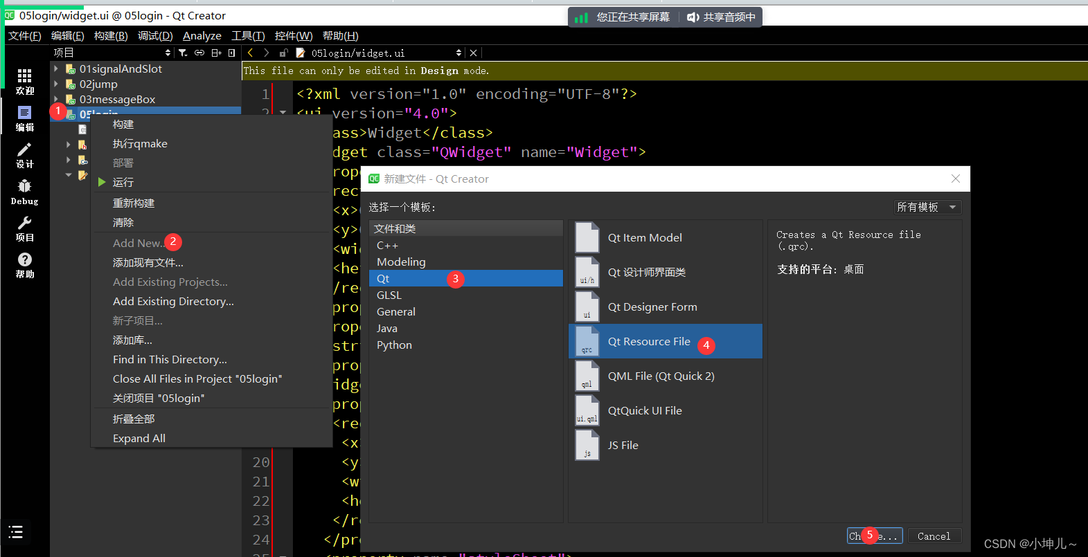This screenshot has height=557, width=1088.
Task: Open the Analyze menu
Action: click(x=202, y=35)
